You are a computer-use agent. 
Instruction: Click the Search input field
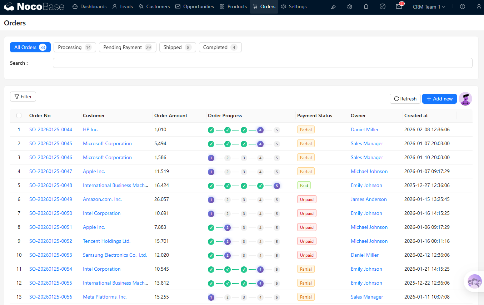[263, 63]
